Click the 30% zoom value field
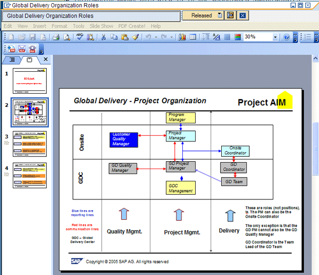 (258, 37)
